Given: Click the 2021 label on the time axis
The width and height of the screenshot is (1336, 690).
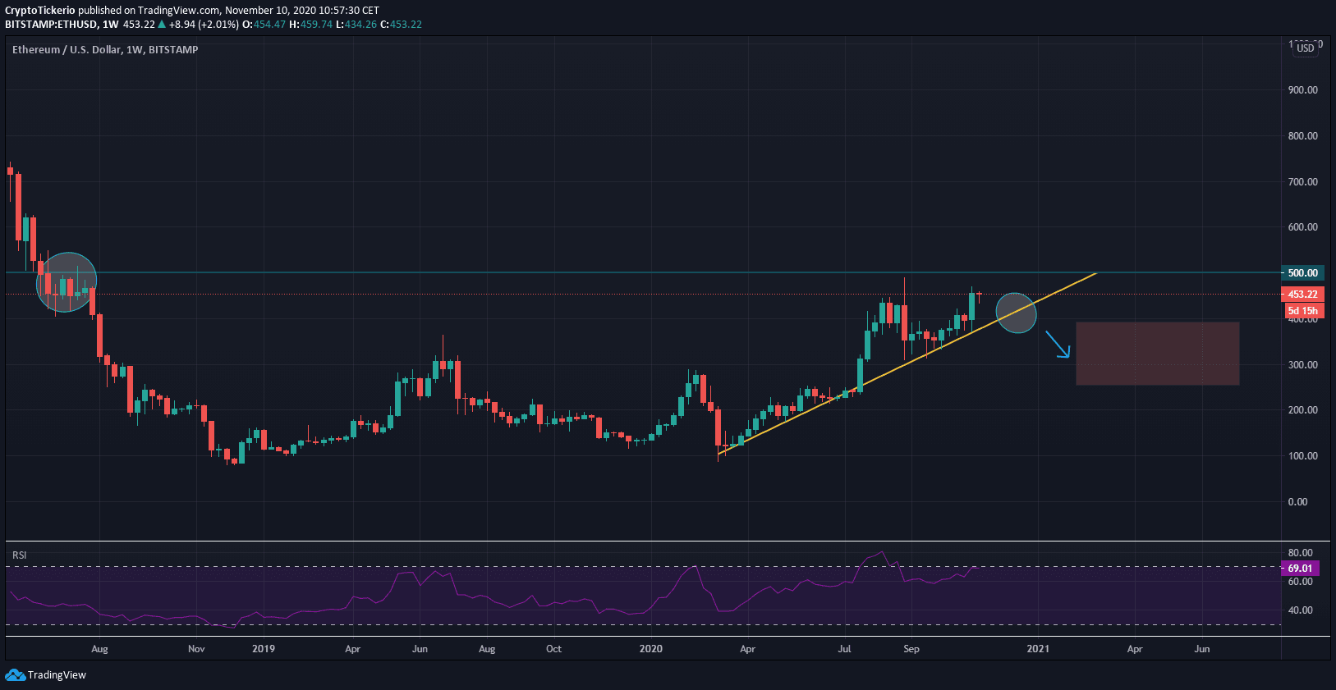Looking at the screenshot, I should [1038, 649].
